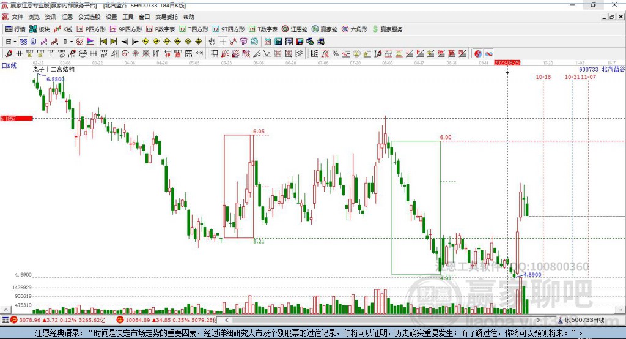Image resolution: width=626 pixels, height=339 pixels.
Task: Open the calculator icon in toolbar
Action: 279,42
